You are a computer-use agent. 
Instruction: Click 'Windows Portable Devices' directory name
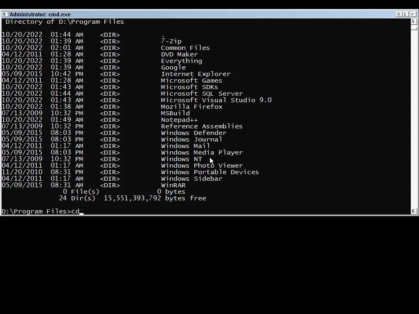pyautogui.click(x=210, y=172)
